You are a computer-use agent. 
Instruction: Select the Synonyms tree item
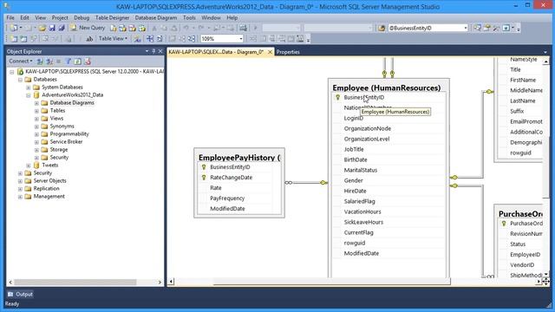pos(62,126)
